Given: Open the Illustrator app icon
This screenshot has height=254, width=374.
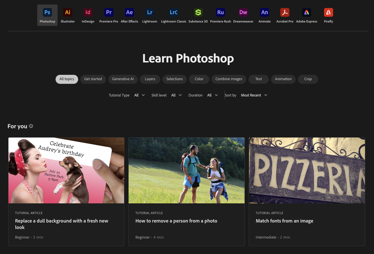Looking at the screenshot, I should [x=68, y=12].
